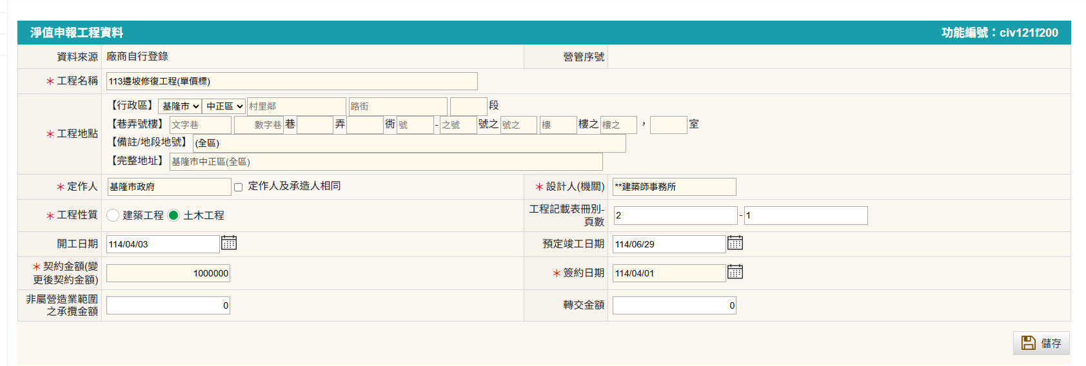Select 建築工程 radio option
This screenshot has width=1086, height=366.
pos(113,215)
